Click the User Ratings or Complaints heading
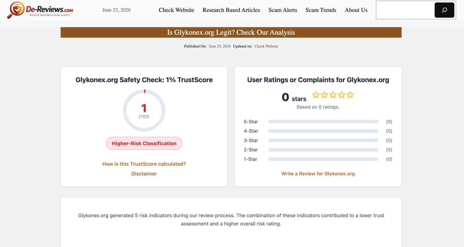The height and width of the screenshot is (247, 464). [x=318, y=80]
